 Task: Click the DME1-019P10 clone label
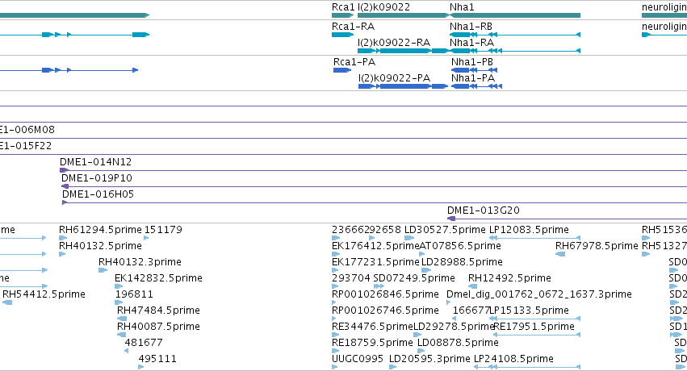(96, 178)
